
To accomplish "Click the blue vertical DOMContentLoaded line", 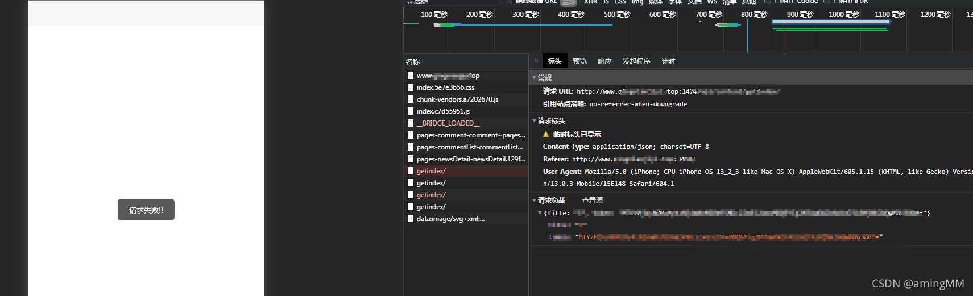I will 747,35.
